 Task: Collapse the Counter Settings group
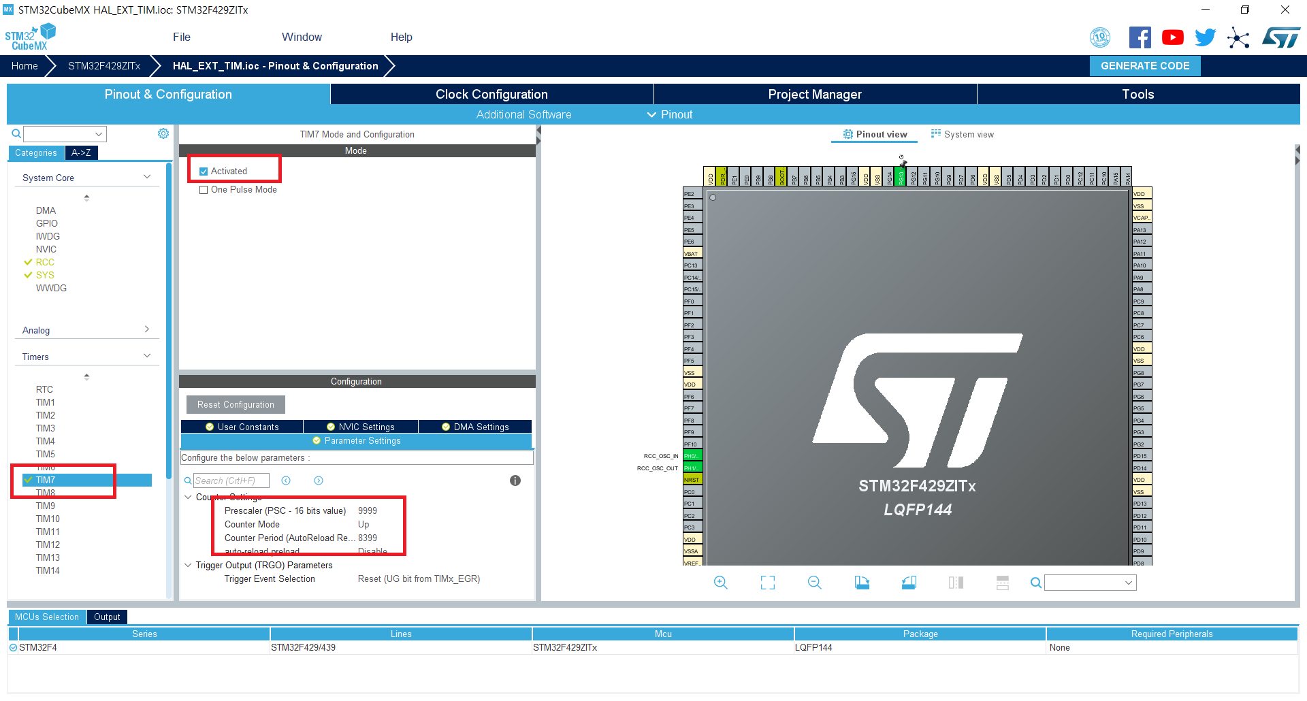tap(188, 497)
